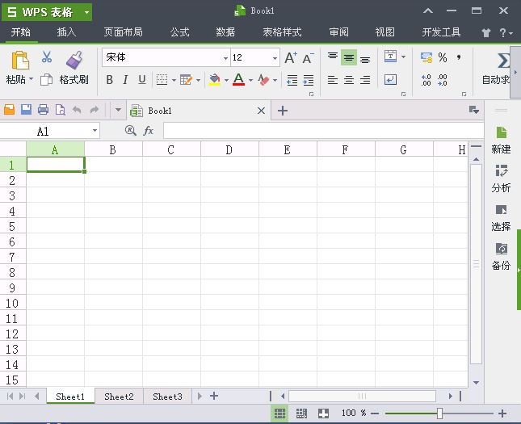Open the 数据 ribbon tab
521x424 pixels.
225,31
